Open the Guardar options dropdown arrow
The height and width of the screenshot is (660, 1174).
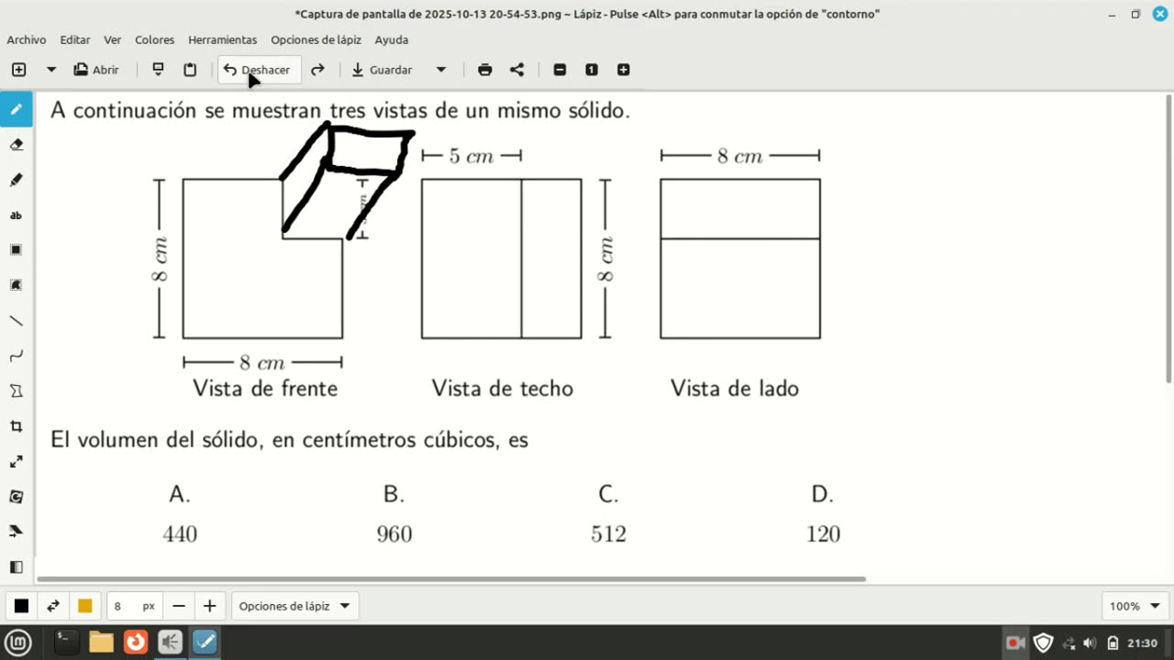[x=441, y=70]
